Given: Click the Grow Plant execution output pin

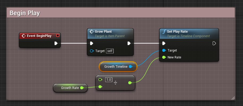Looking at the screenshot, I should click(x=129, y=43).
